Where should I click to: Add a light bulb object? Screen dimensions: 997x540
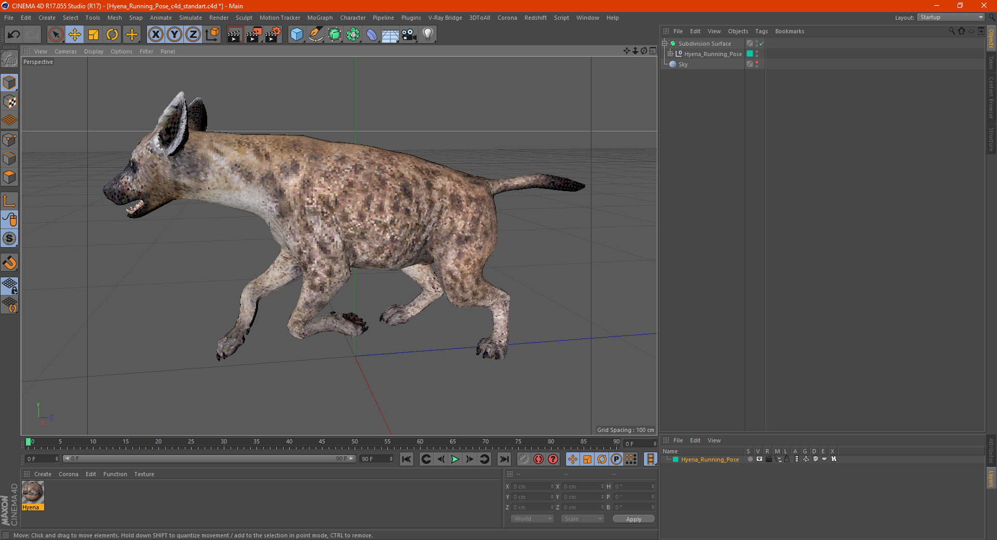pos(428,35)
